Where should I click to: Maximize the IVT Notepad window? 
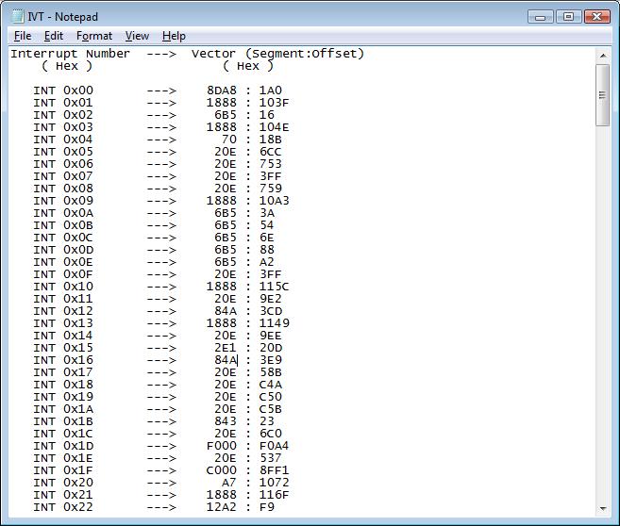point(568,16)
